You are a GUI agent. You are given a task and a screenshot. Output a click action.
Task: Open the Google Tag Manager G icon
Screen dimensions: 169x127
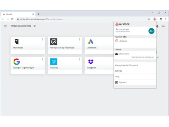pos(17,62)
